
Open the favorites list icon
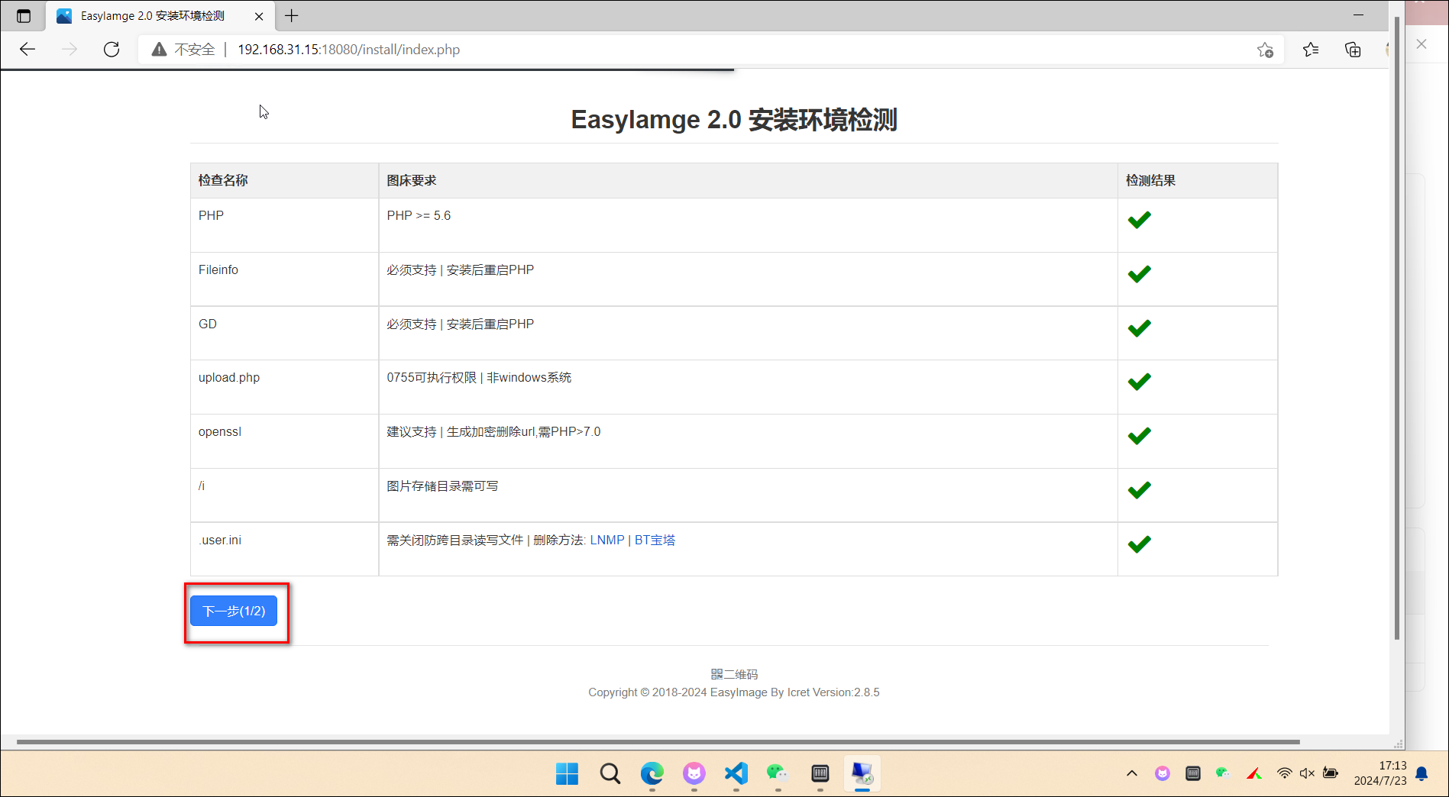[1311, 50]
